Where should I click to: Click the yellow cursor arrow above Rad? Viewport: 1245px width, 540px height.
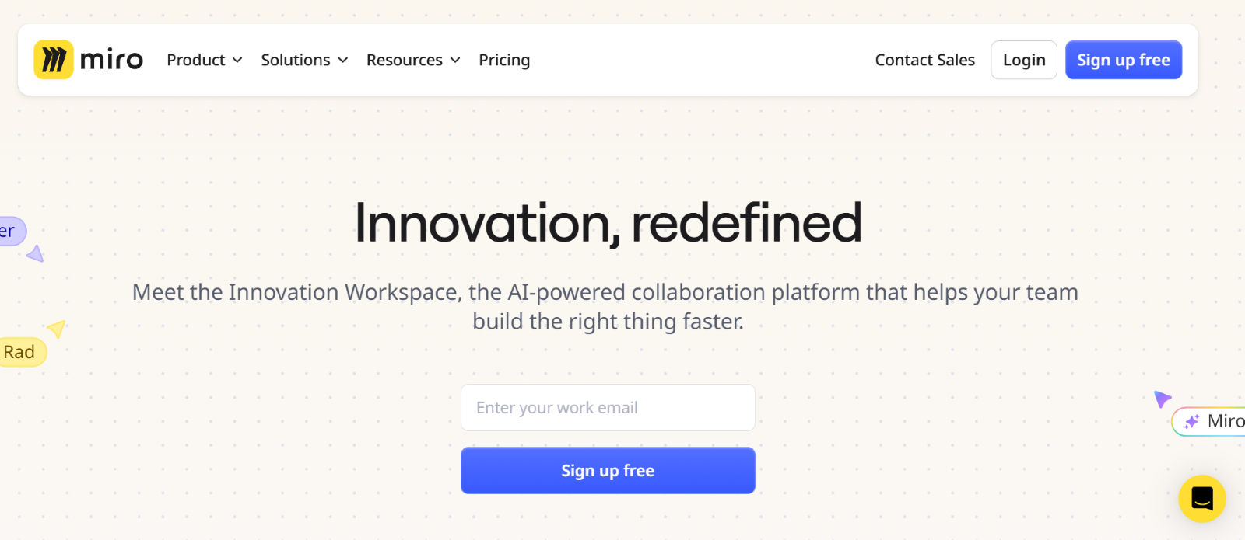[57, 328]
